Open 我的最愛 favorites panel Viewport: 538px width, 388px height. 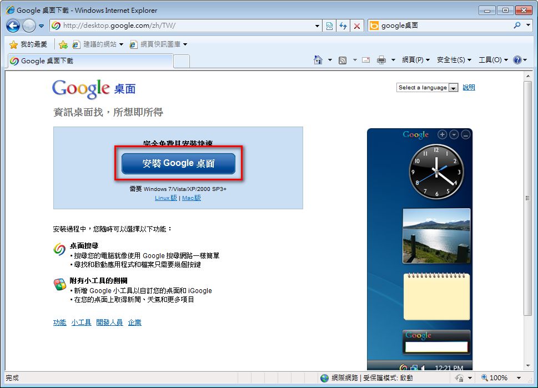pyautogui.click(x=28, y=44)
